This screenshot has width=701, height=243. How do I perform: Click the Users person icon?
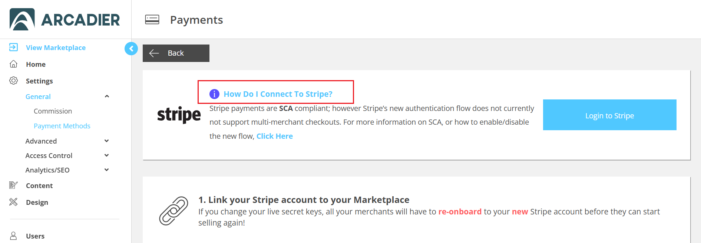click(13, 236)
